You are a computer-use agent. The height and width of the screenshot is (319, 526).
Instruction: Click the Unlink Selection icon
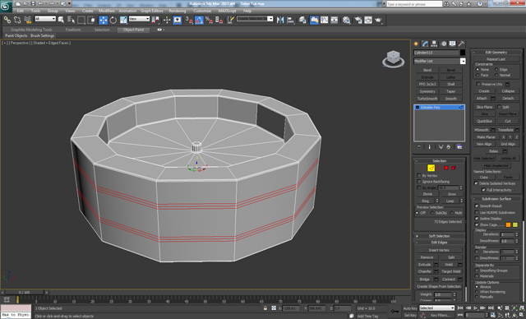(x=17, y=20)
